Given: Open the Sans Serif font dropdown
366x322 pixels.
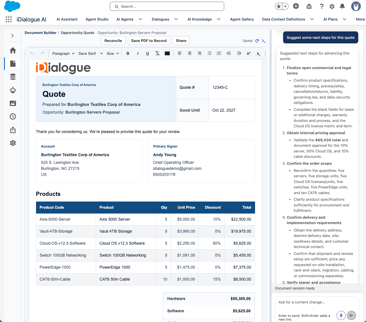Looking at the screenshot, I should 90,53.
